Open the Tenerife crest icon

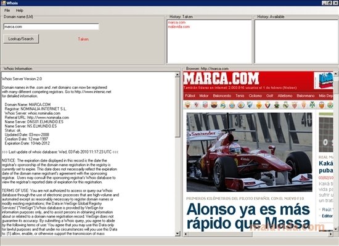312,105
